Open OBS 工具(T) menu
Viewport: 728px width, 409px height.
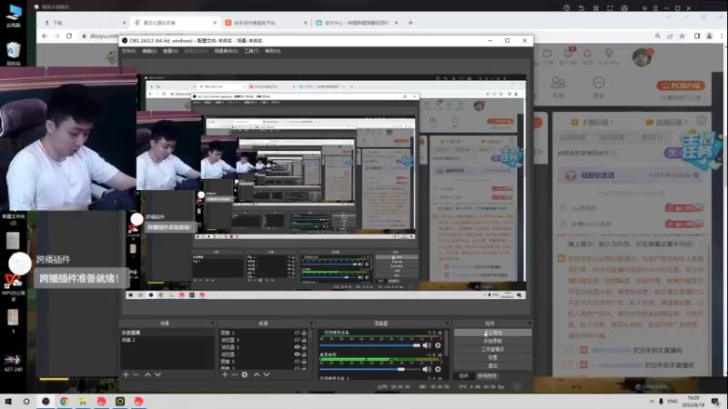[x=251, y=51]
